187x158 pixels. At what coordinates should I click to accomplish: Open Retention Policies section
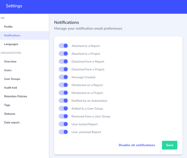click(x=15, y=96)
